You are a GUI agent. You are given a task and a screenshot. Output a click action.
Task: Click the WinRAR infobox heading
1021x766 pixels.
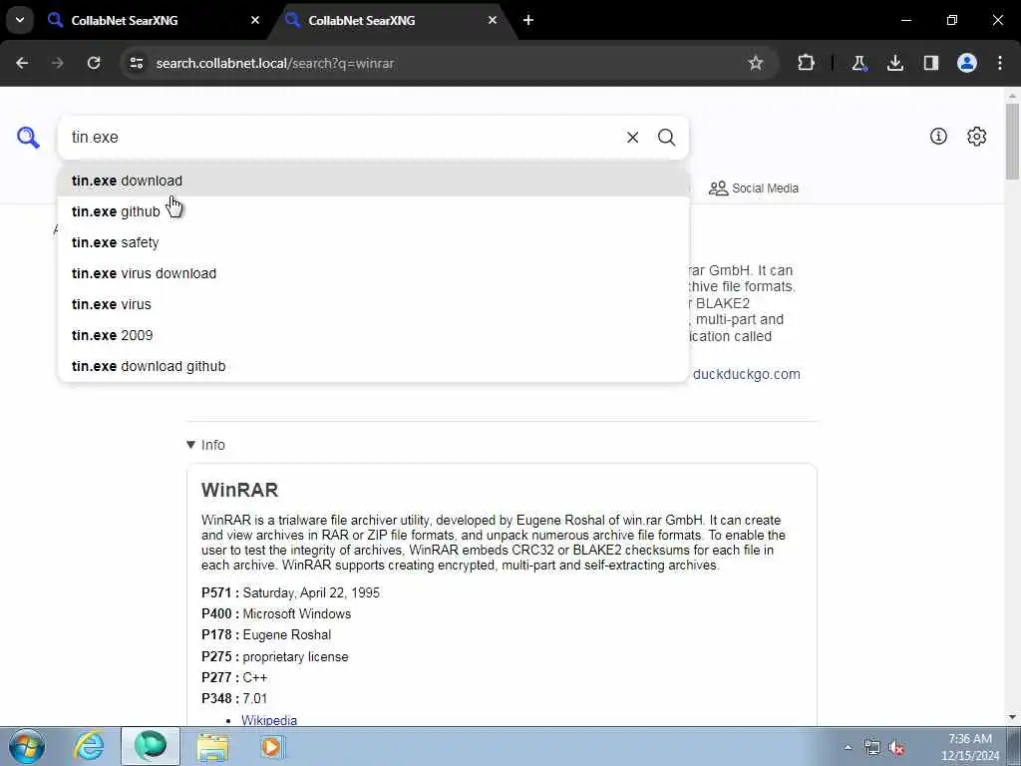tap(239, 490)
